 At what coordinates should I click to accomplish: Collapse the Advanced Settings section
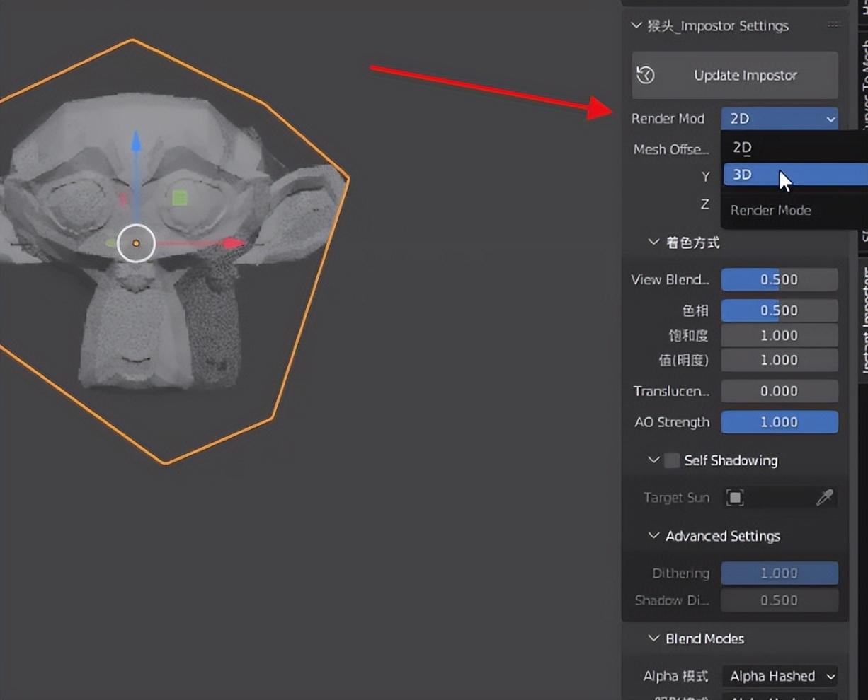(x=654, y=536)
